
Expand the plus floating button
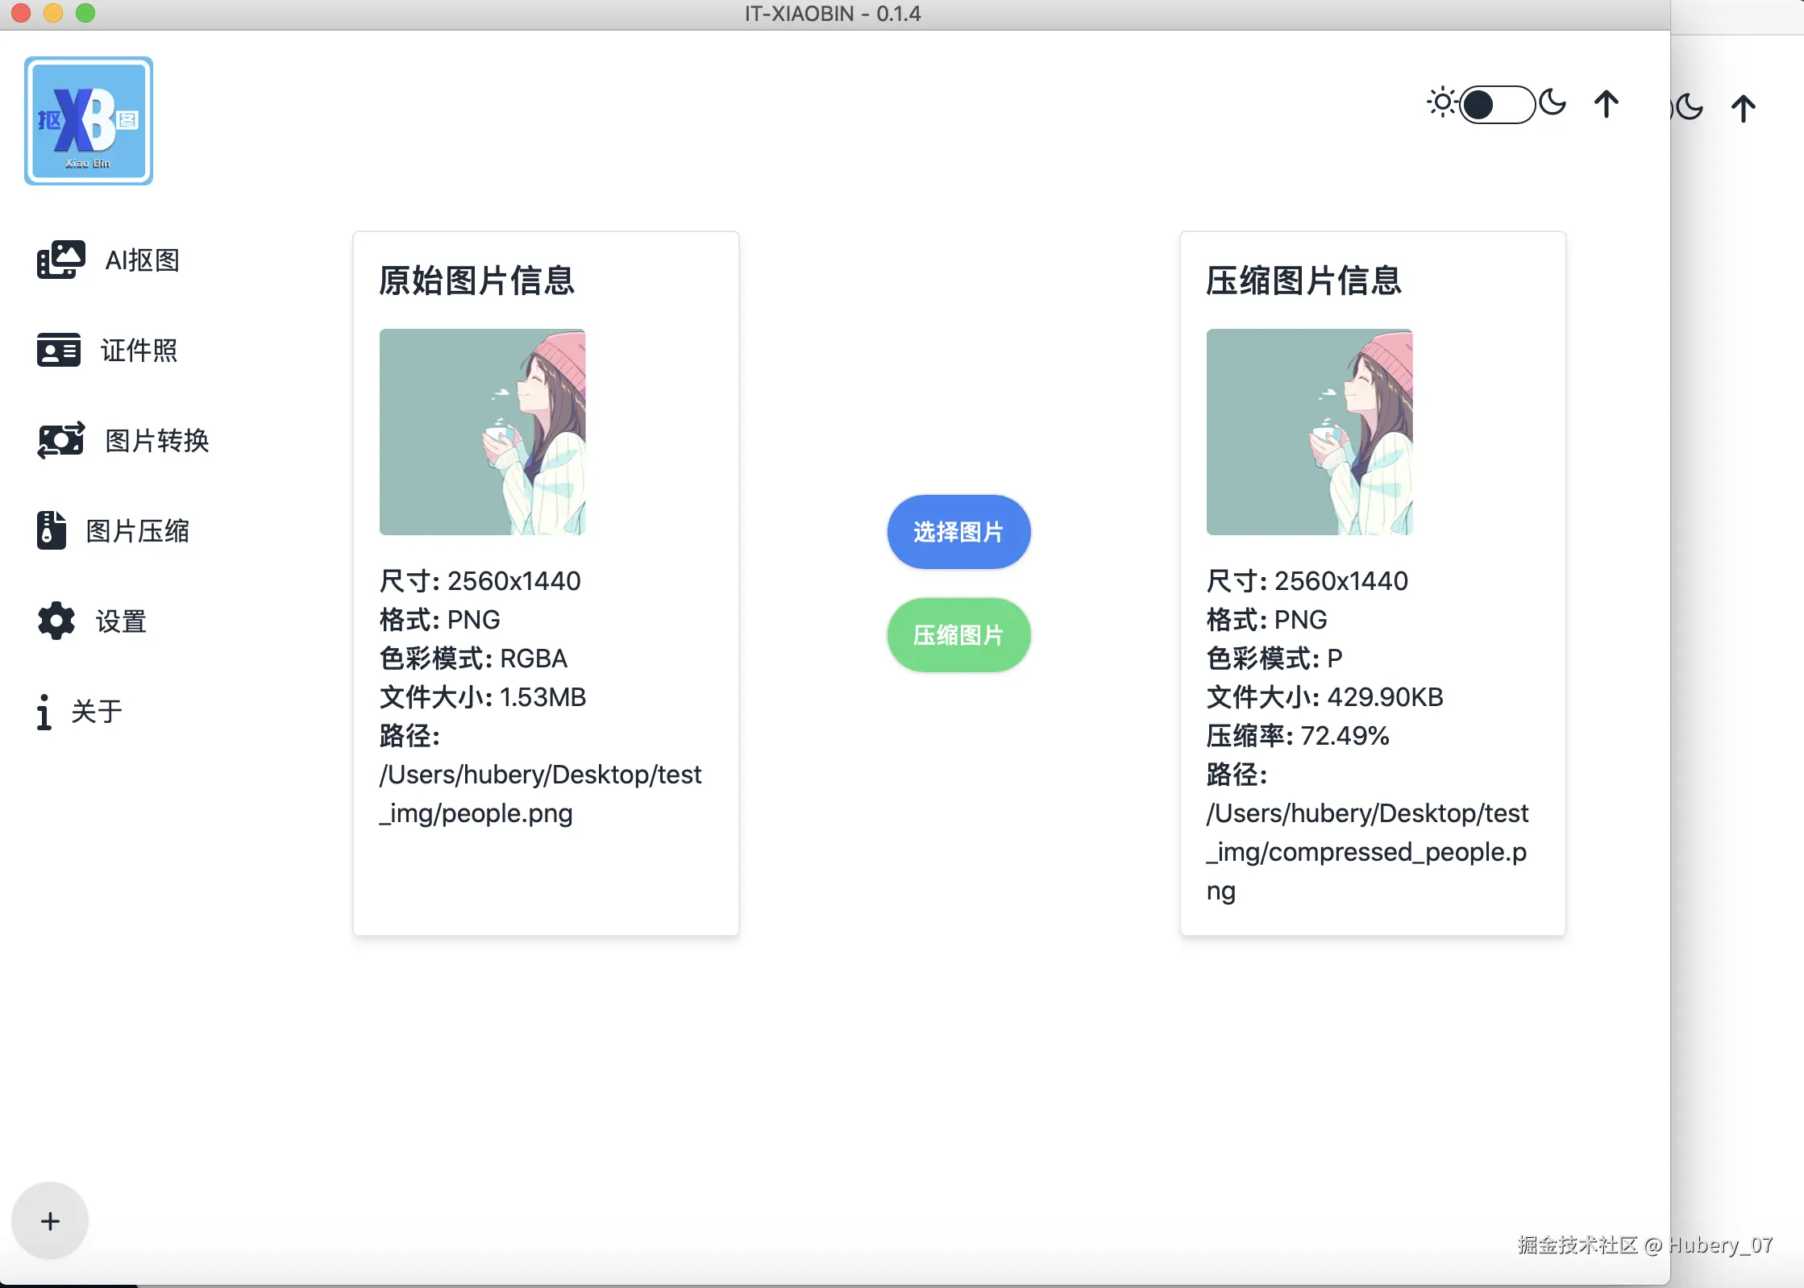[50, 1220]
